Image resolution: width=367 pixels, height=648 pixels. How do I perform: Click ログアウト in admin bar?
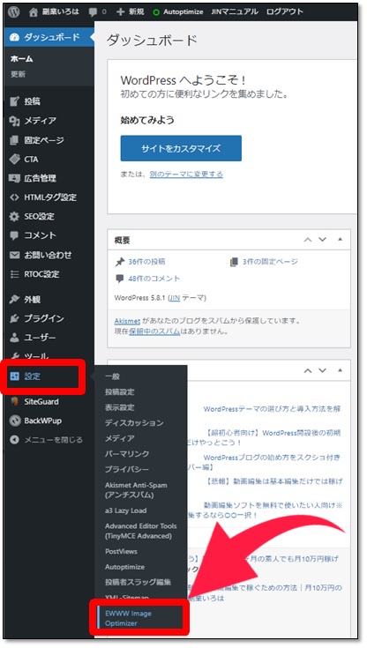tap(285, 12)
